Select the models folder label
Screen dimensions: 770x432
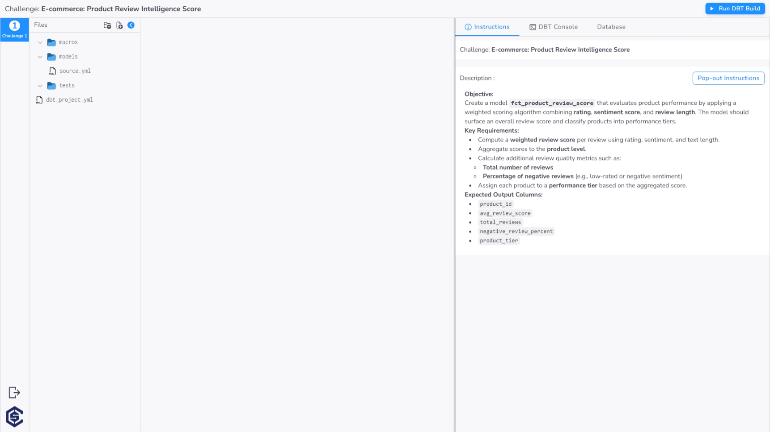pyautogui.click(x=68, y=57)
